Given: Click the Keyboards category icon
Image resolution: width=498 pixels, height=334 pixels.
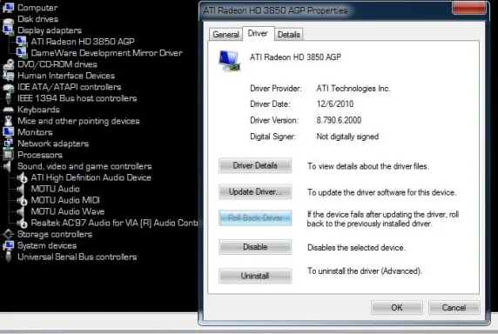Looking at the screenshot, I should coord(9,110).
